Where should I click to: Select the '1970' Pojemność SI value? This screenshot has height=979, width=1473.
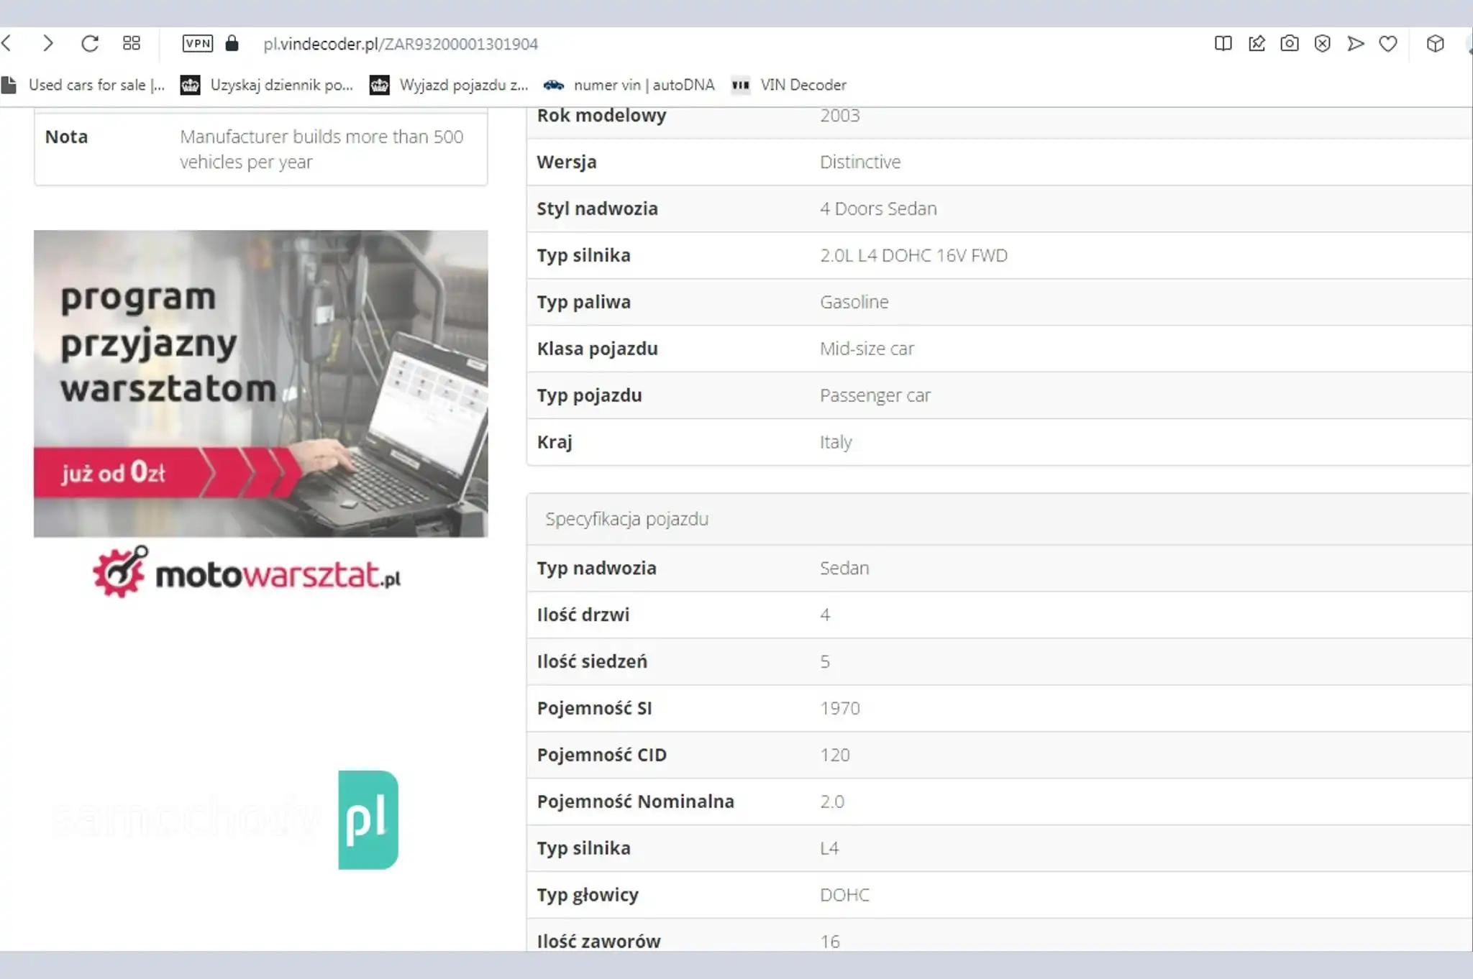(840, 708)
